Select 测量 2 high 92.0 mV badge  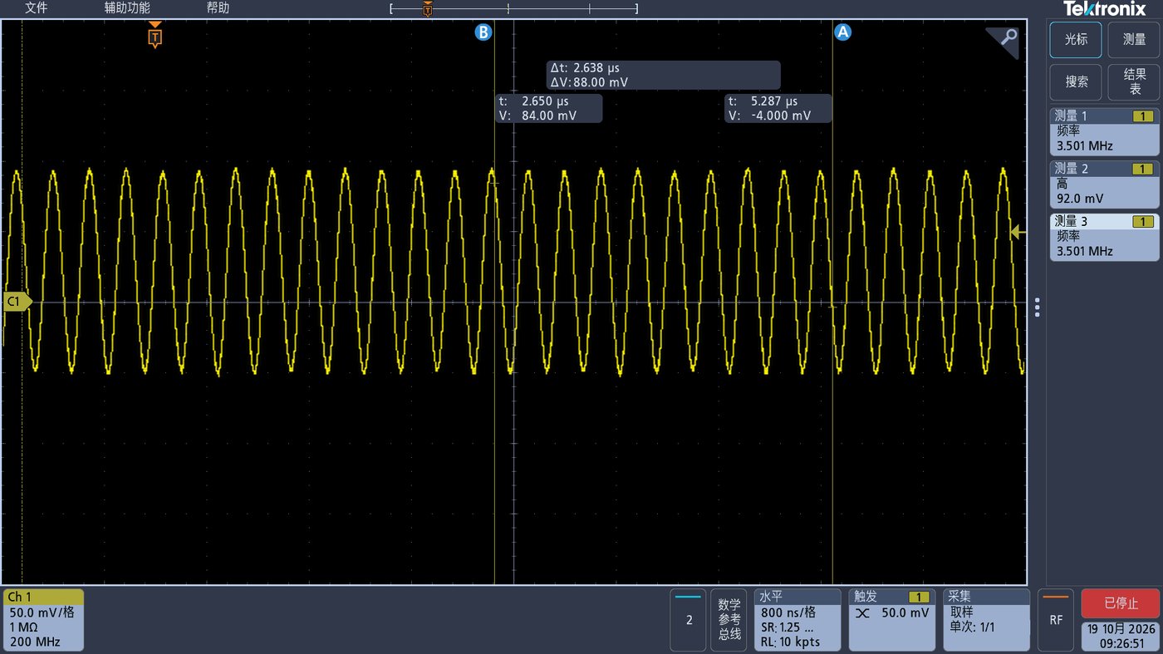click(1104, 184)
